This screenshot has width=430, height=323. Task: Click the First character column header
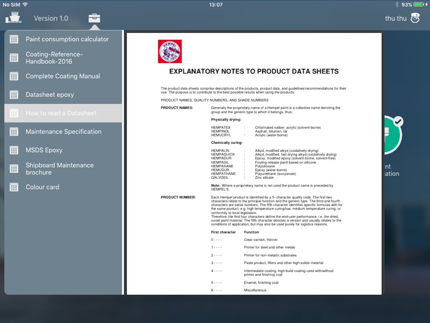point(223,232)
